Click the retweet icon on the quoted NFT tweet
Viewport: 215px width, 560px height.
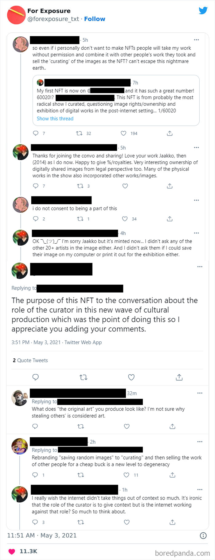pos(79,133)
